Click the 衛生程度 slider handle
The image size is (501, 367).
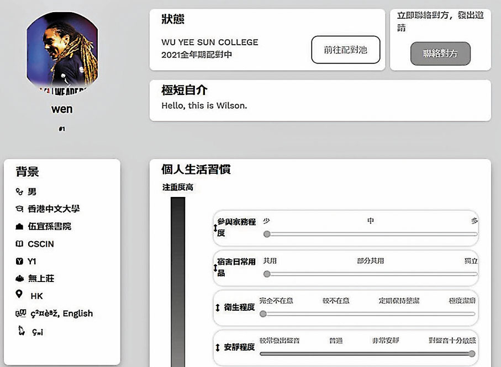point(263,313)
